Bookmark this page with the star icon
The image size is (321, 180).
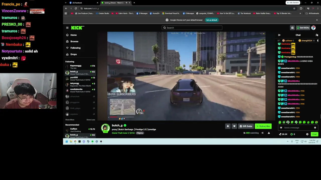(294, 8)
